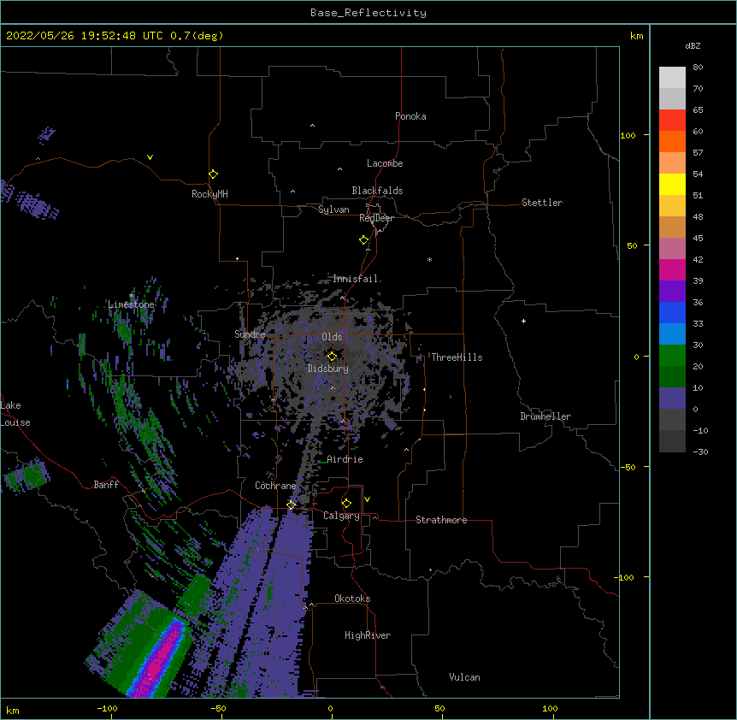The height and width of the screenshot is (720, 737).
Task: Click the white plus marker north of Drumheller
Action: point(523,321)
